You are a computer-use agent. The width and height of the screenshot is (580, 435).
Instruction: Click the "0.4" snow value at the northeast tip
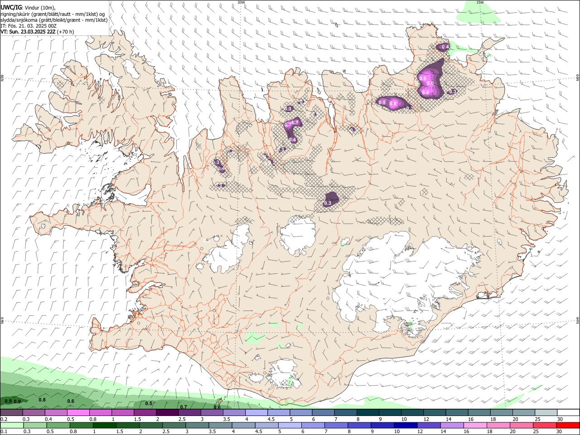[445, 47]
